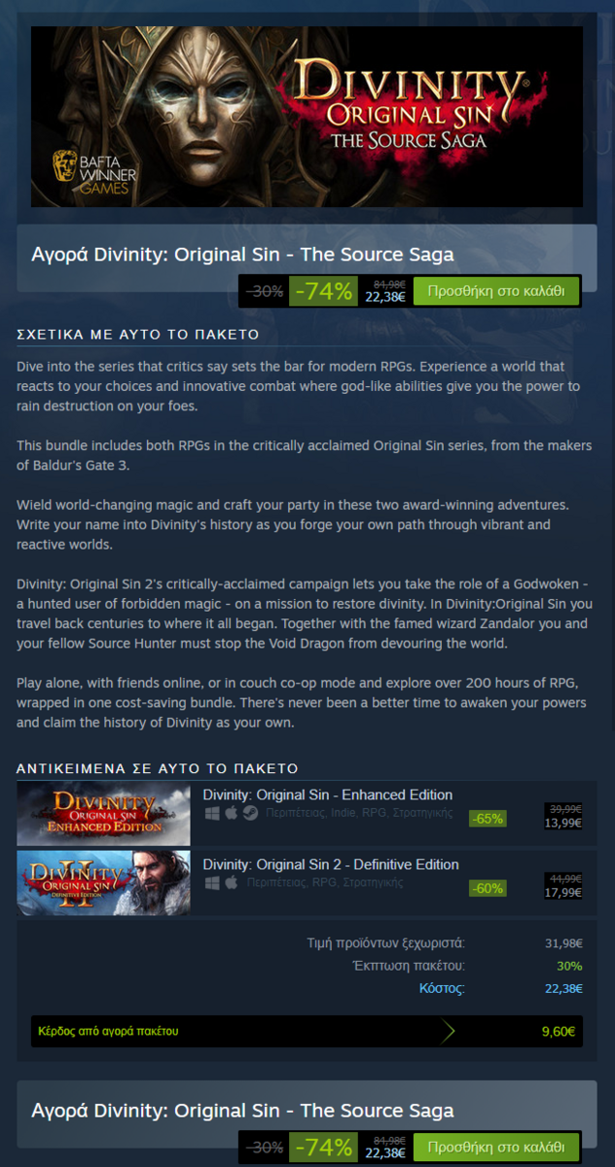Add bundle to cart using top green button
This screenshot has width=615, height=1167.
click(496, 291)
